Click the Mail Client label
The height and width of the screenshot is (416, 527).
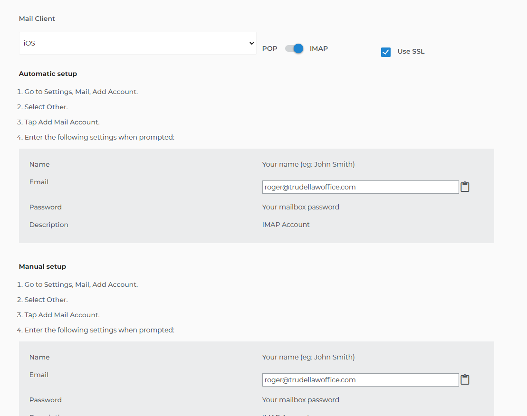point(37,19)
